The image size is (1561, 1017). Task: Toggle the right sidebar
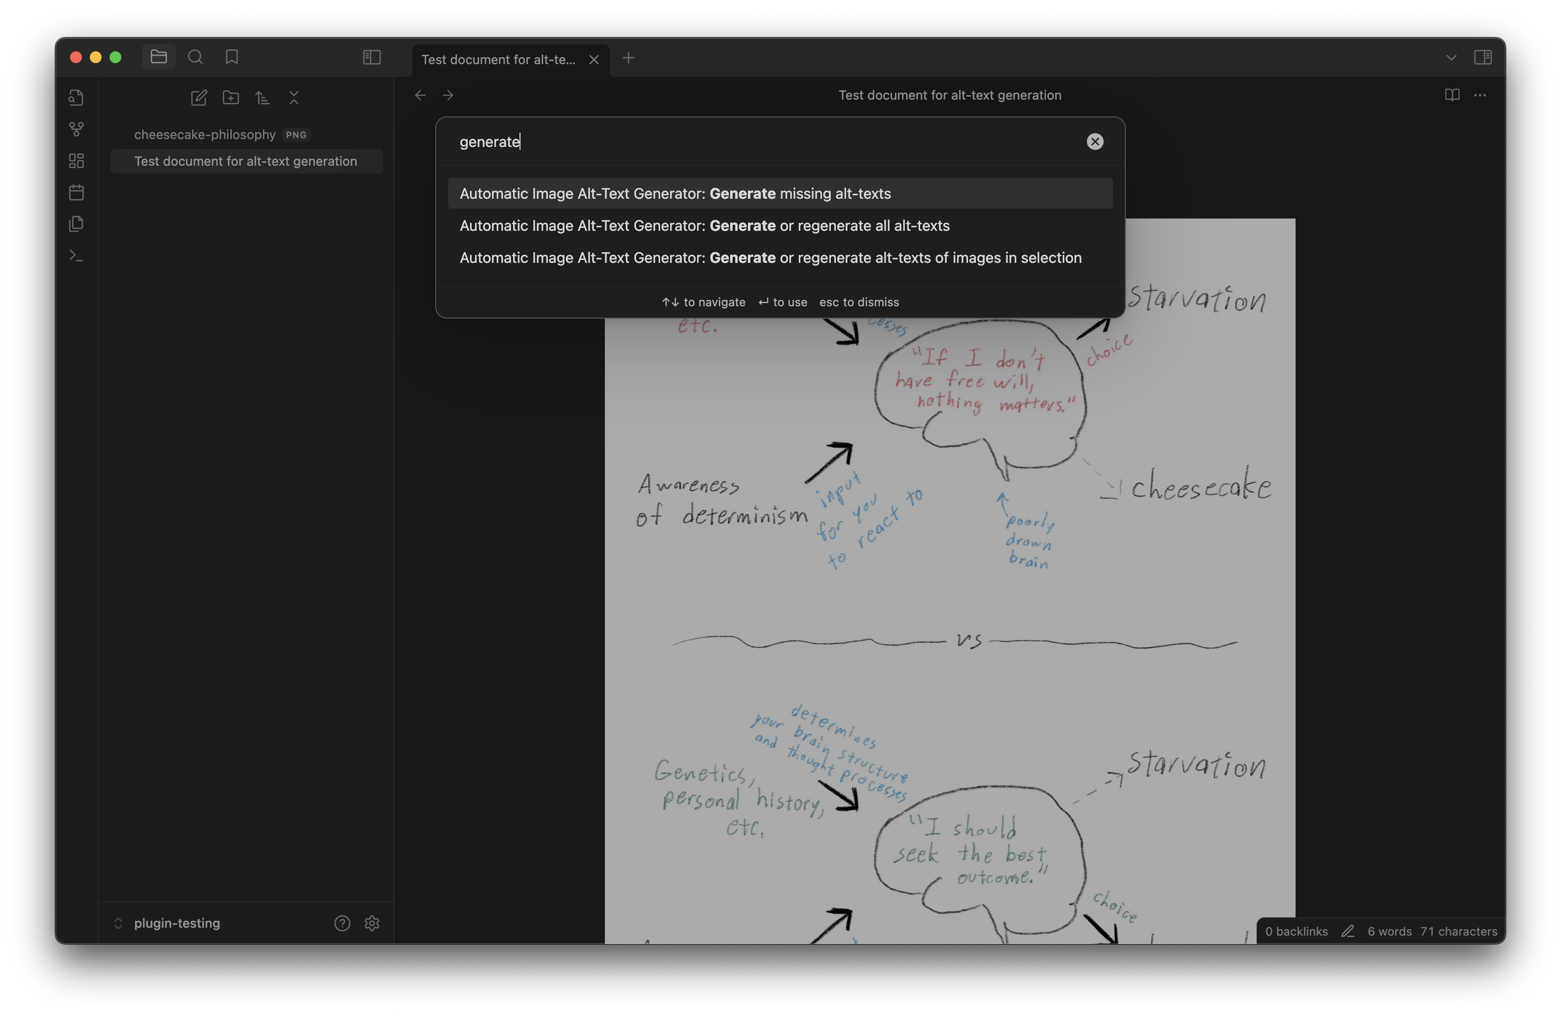(1482, 57)
